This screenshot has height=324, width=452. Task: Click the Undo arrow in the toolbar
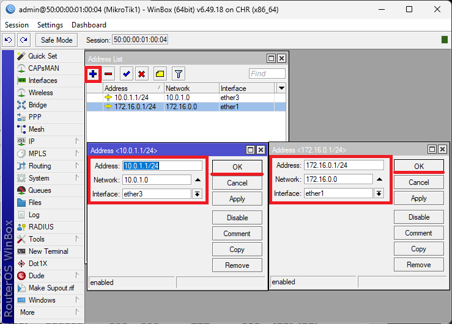point(9,40)
